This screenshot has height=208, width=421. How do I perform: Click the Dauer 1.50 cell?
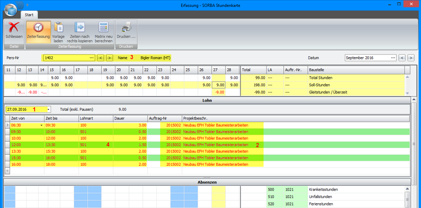[x=130, y=145]
